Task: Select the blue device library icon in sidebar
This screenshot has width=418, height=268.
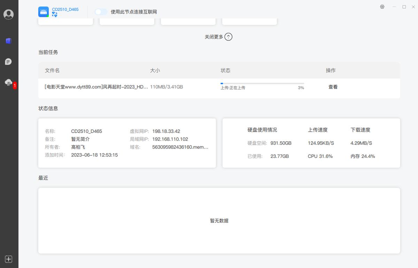Action: tap(9, 41)
